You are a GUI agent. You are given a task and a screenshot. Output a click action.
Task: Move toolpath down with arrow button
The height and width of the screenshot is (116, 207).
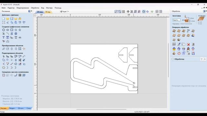pyautogui.click(x=205, y=59)
